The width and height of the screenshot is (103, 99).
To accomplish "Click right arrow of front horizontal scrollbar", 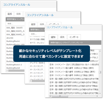I will 97,96.
